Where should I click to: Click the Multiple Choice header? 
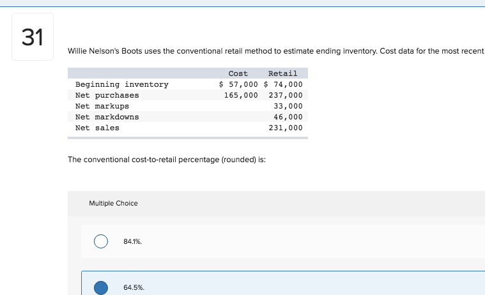[113, 203]
